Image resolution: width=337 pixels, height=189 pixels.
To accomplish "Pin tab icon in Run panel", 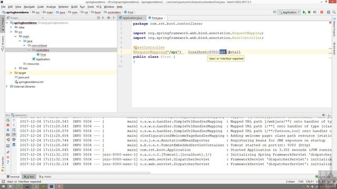I will tap(8, 152).
